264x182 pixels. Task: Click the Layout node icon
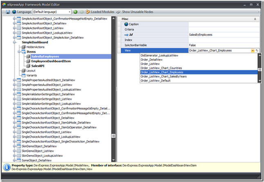(x=24, y=71)
